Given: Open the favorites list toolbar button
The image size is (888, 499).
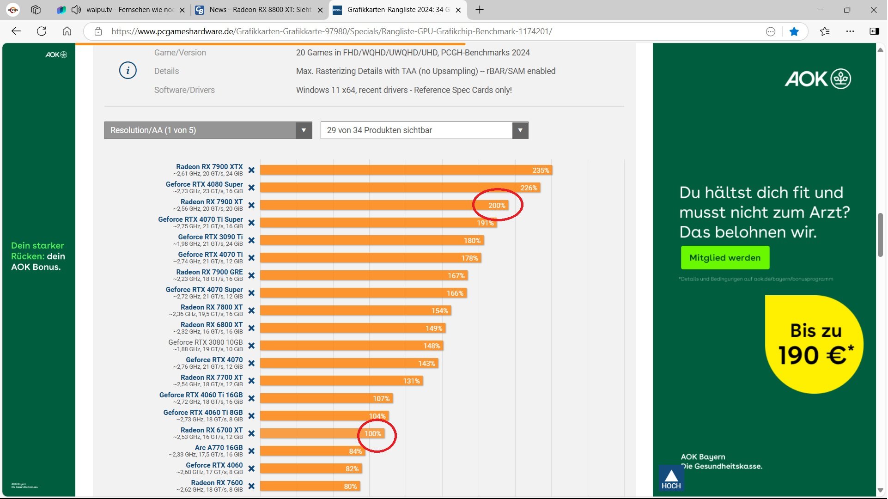Looking at the screenshot, I should [825, 31].
